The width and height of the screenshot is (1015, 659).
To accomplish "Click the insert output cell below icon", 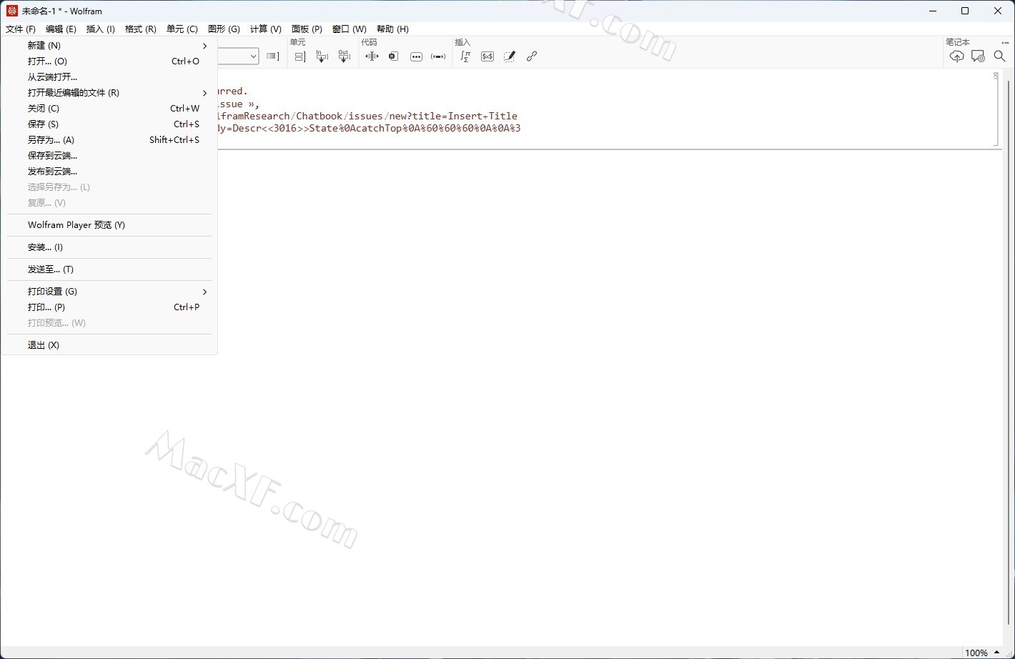I will [344, 56].
